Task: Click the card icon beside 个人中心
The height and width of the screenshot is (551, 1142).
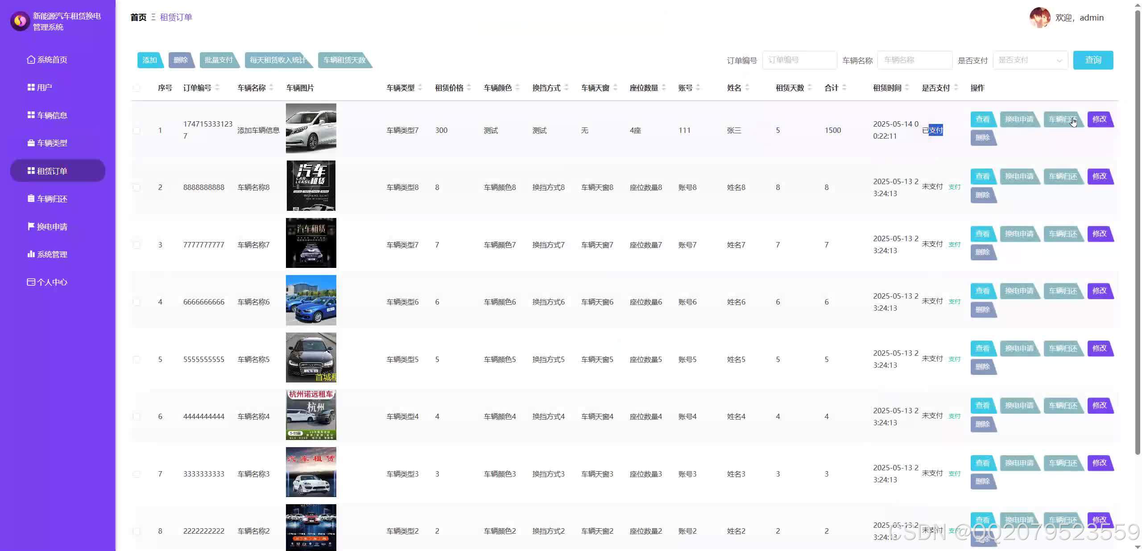Action: (x=31, y=282)
